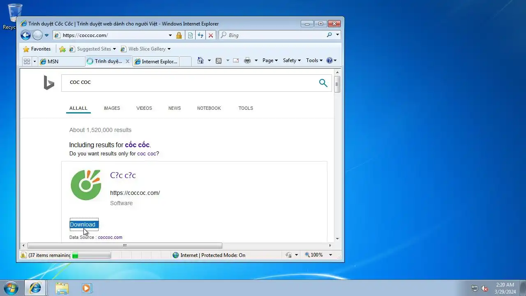The height and width of the screenshot is (296, 526).
Task: Click the Home house icon
Action: [201, 60]
